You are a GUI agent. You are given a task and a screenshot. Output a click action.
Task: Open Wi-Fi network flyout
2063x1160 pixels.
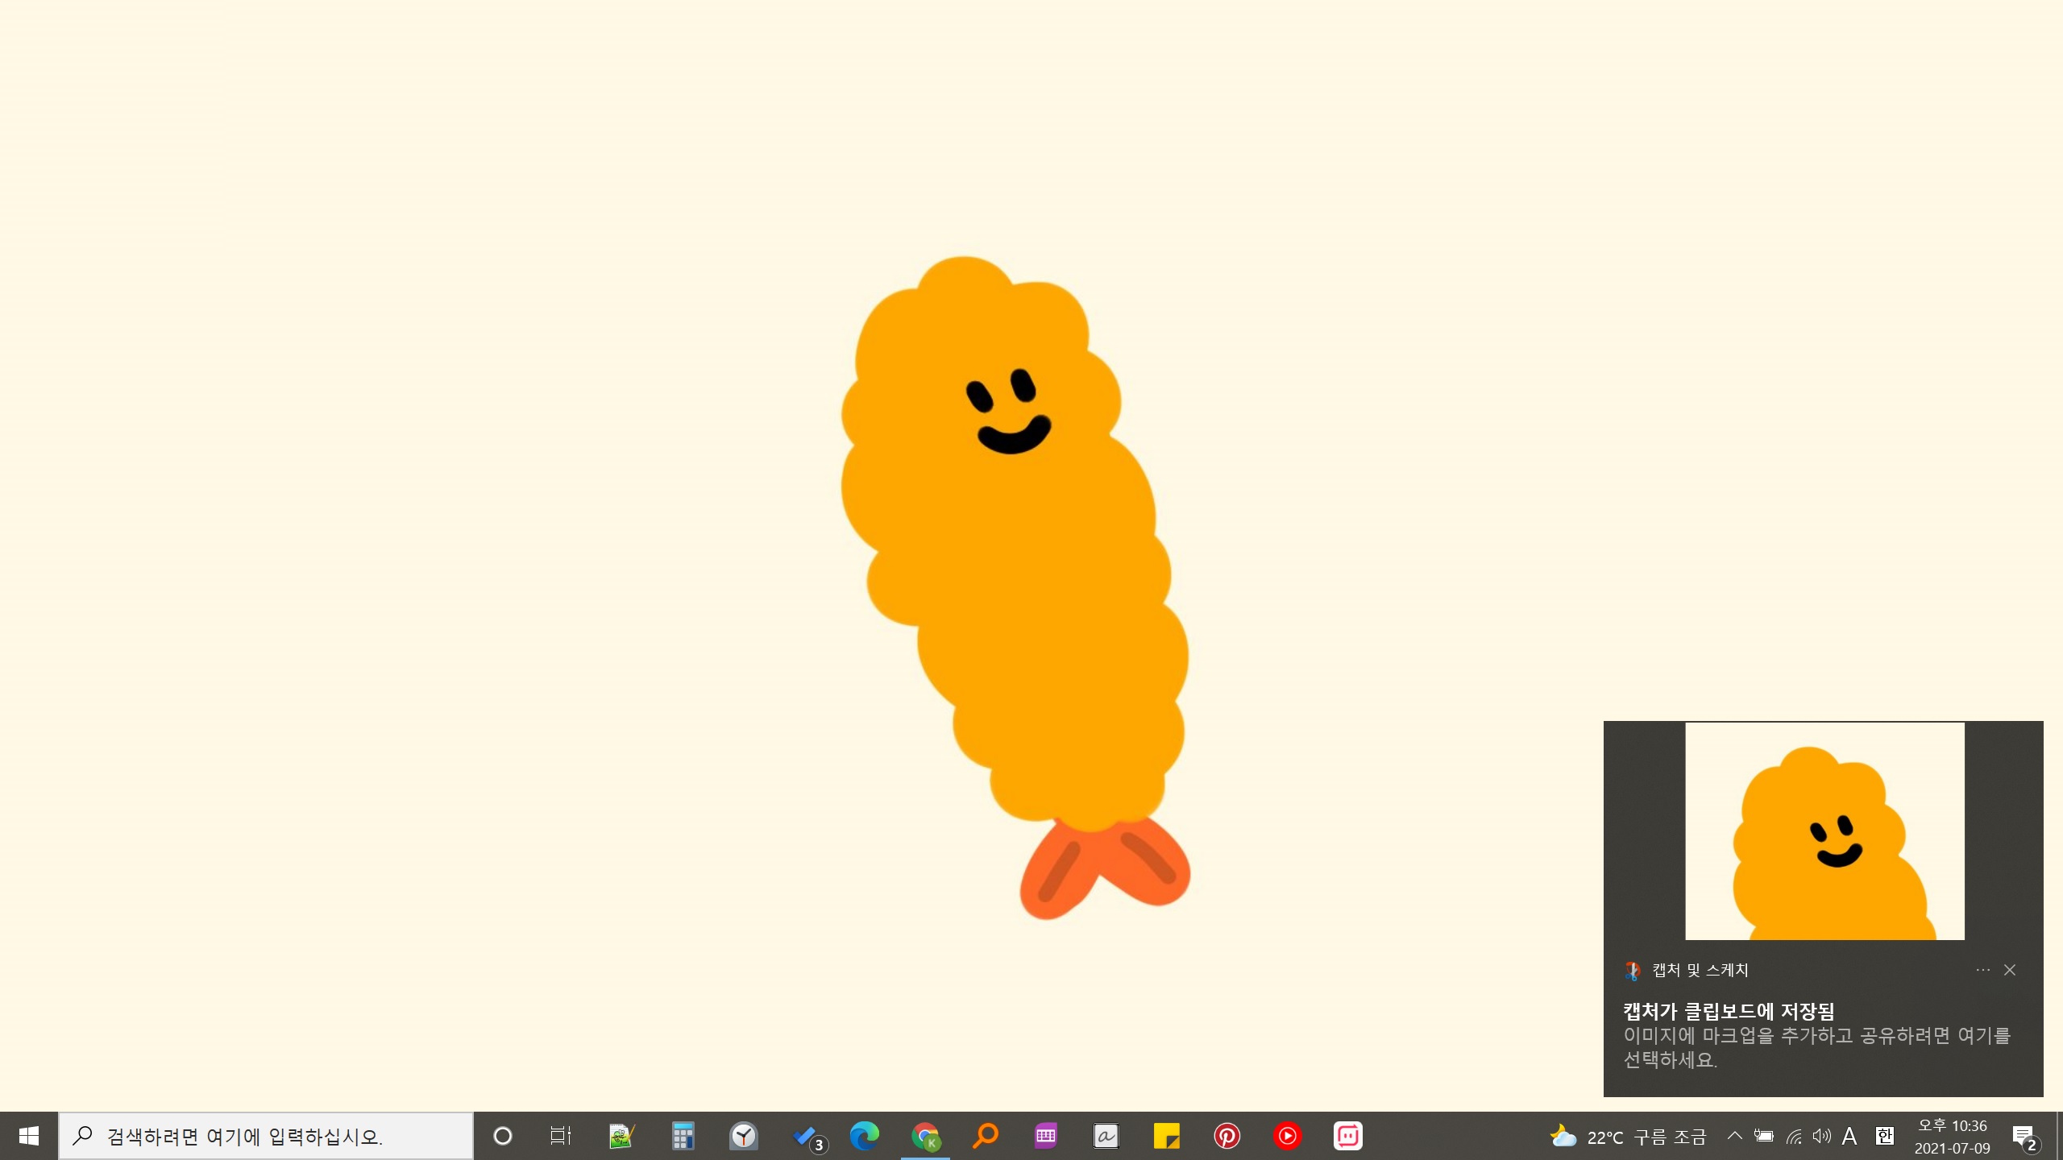[1794, 1136]
